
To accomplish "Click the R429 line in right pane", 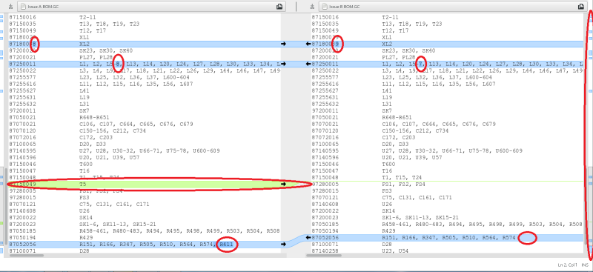I will pos(446,230).
